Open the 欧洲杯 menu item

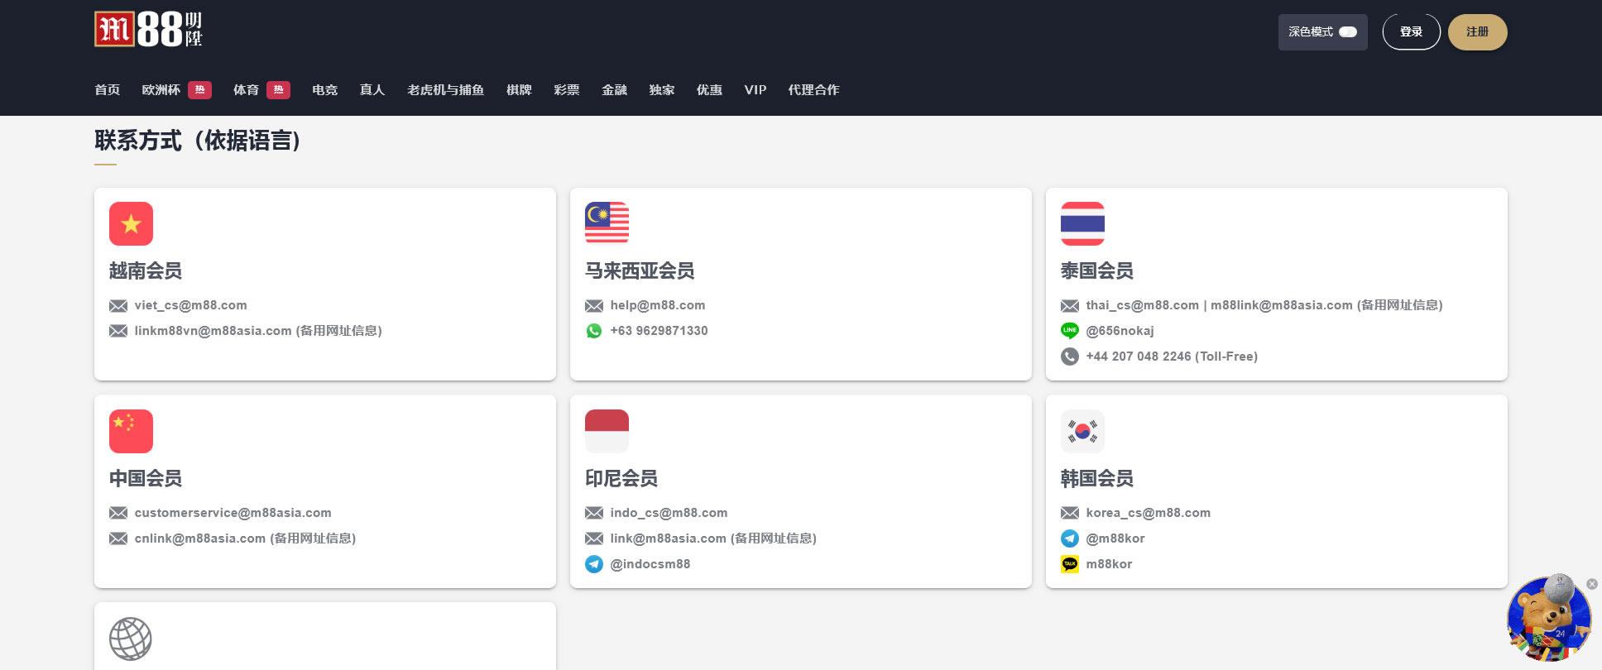161,90
